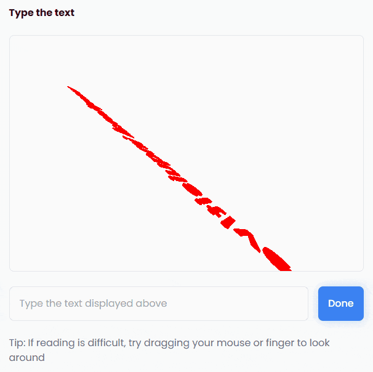
Task: Focus the "Type the text displayed above" field
Action: tap(159, 304)
